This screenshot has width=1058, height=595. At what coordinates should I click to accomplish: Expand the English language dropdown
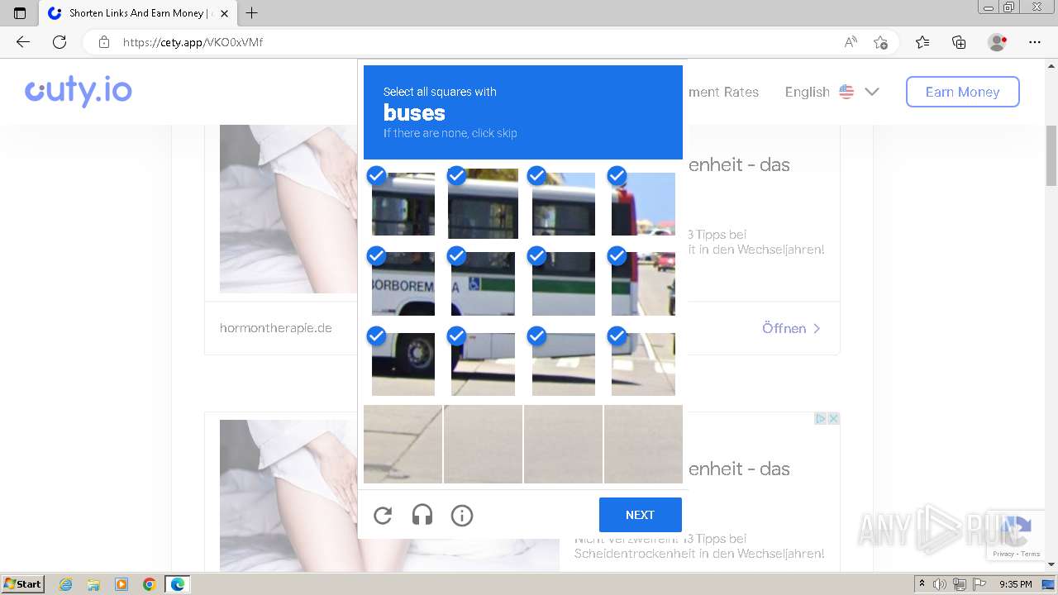tap(832, 92)
